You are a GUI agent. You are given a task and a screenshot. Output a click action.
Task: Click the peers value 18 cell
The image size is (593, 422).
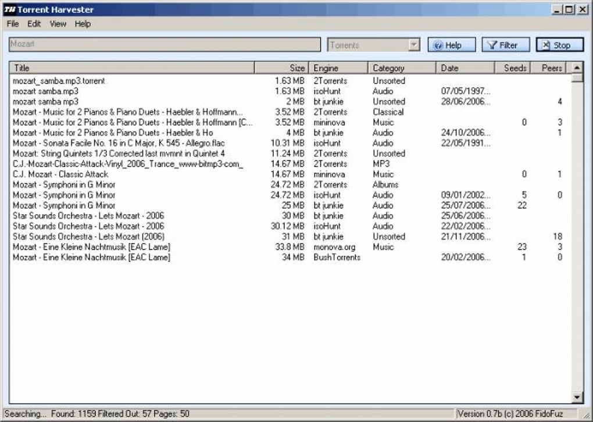pyautogui.click(x=558, y=237)
